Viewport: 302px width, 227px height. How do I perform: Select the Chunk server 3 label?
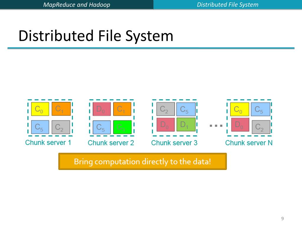174,143
